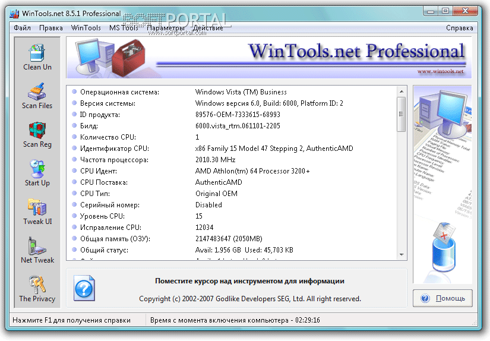Click the system info scrollbar up arrow

pyautogui.click(x=402, y=91)
